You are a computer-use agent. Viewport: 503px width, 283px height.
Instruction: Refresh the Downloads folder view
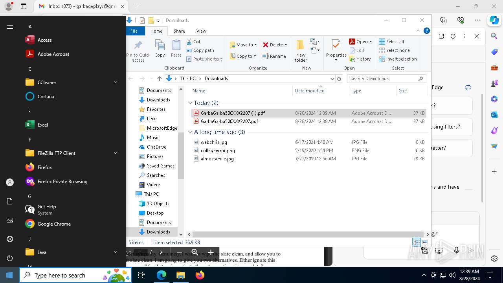coord(339,79)
